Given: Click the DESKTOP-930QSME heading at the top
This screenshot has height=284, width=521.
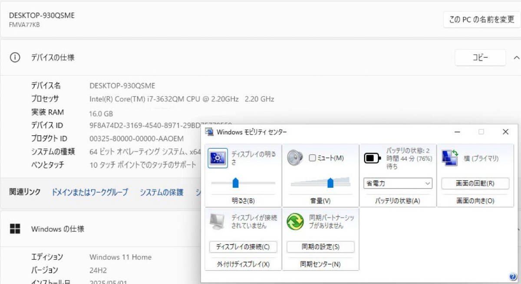Looking at the screenshot, I should [x=42, y=15].
